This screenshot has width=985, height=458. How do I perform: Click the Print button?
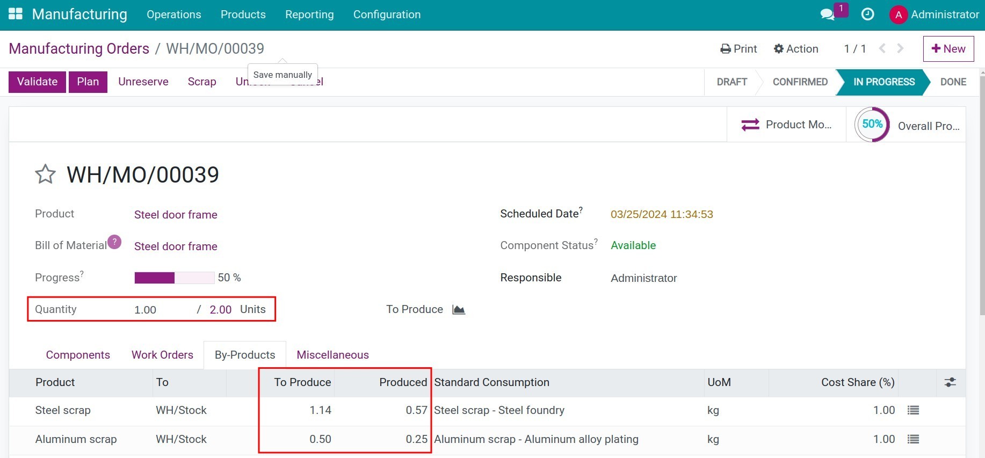(738, 49)
